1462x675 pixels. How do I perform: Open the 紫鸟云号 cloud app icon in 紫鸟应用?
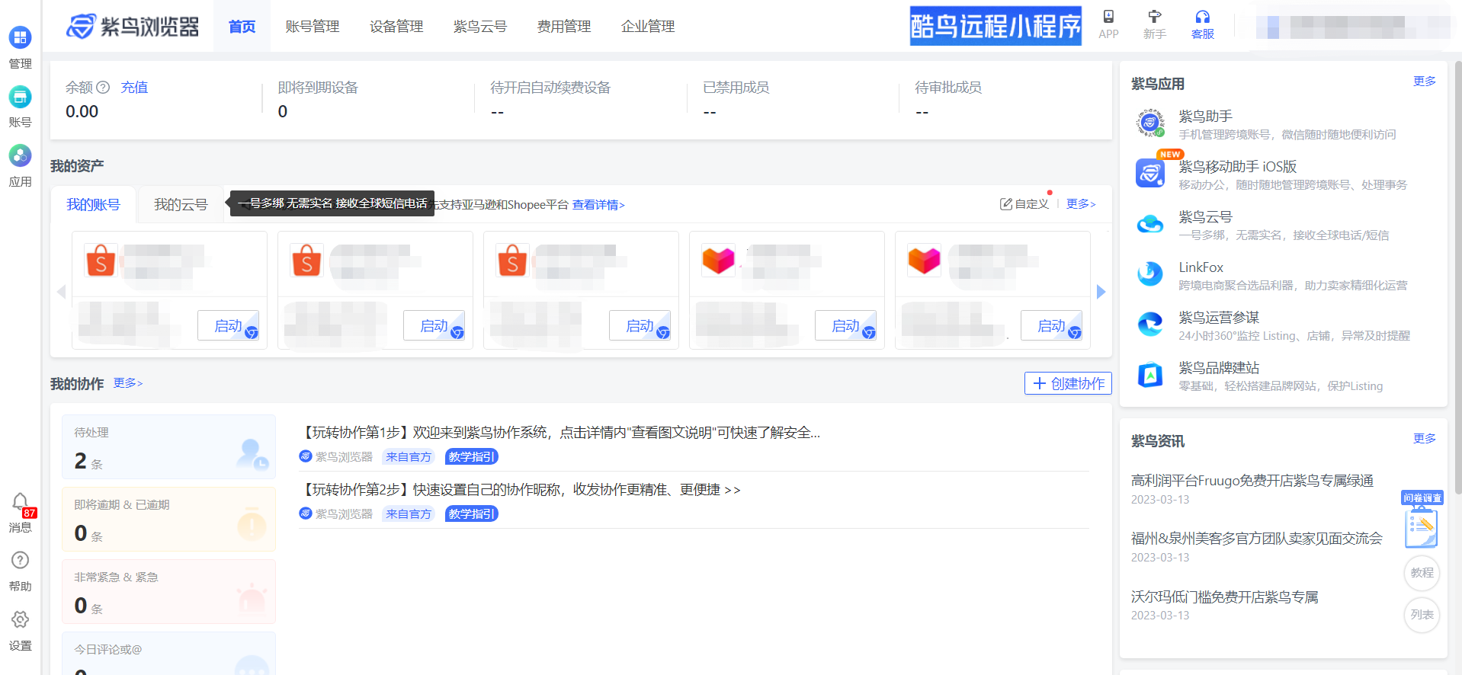pos(1150,223)
